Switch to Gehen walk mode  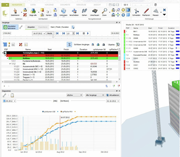pyautogui.click(x=84, y=12)
